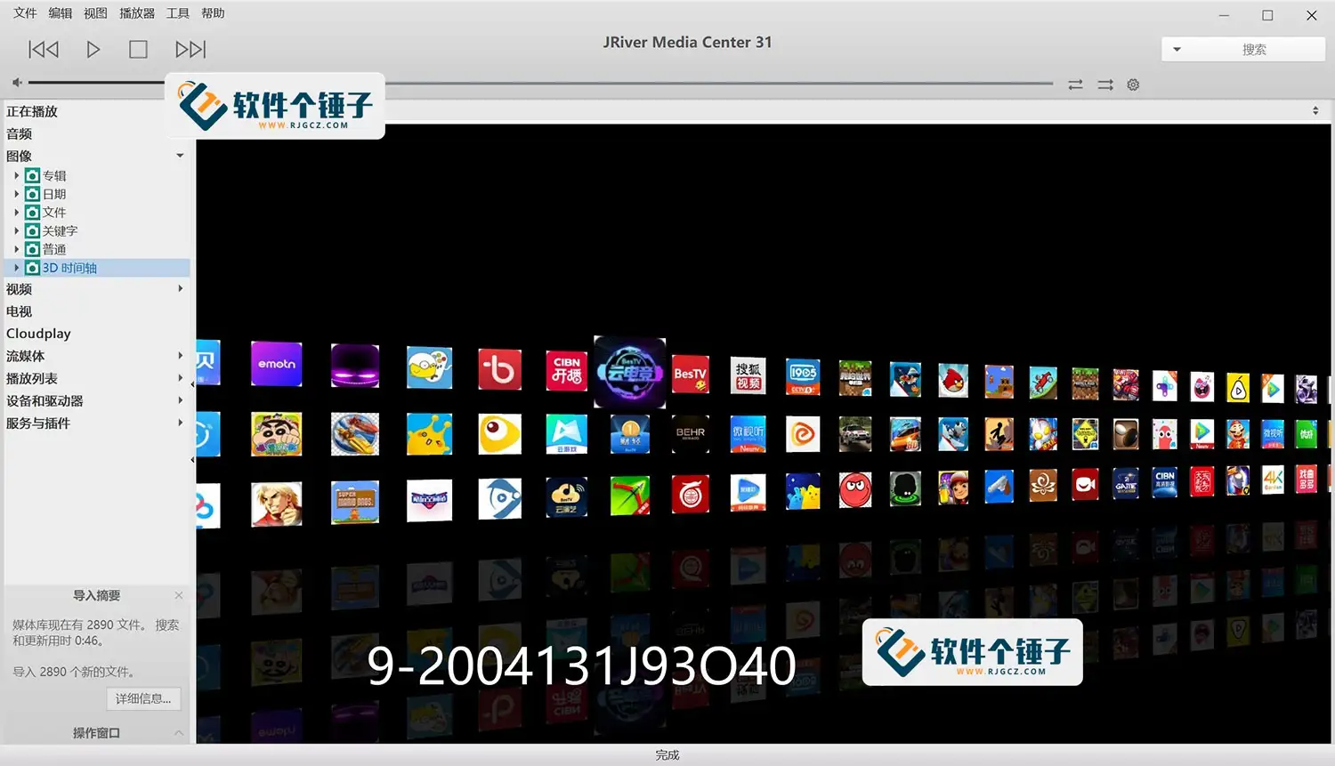Open the 文件 menu
Image resolution: width=1335 pixels, height=766 pixels.
(x=25, y=13)
